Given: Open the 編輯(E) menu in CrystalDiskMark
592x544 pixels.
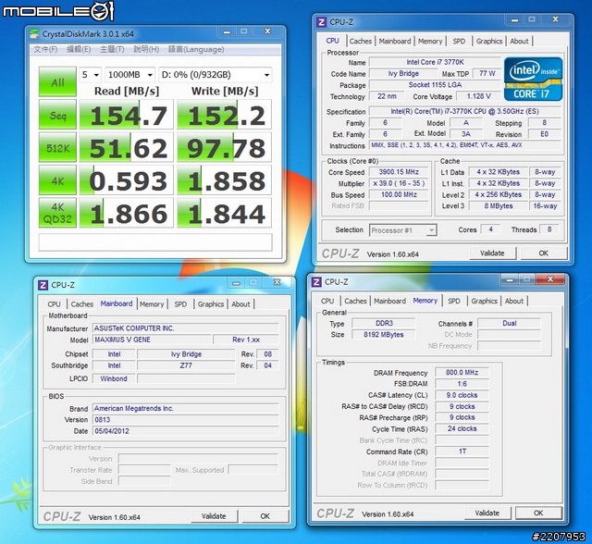Looking at the screenshot, I should tap(79, 49).
